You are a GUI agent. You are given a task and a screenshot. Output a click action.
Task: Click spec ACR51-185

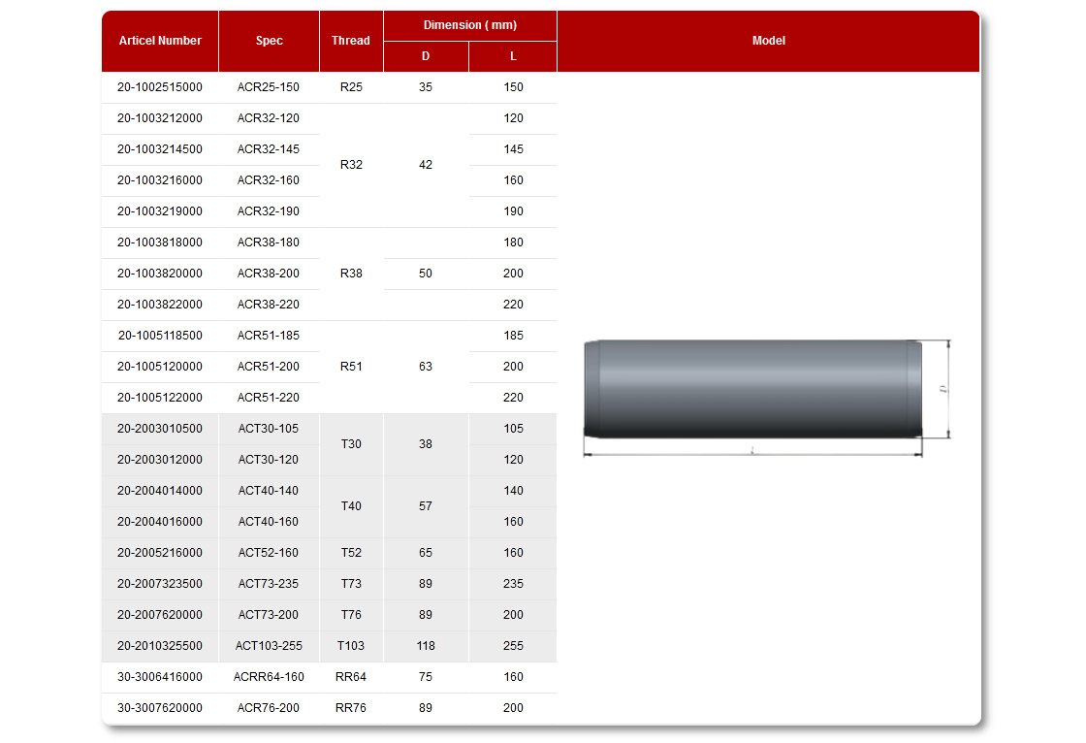pyautogui.click(x=269, y=336)
